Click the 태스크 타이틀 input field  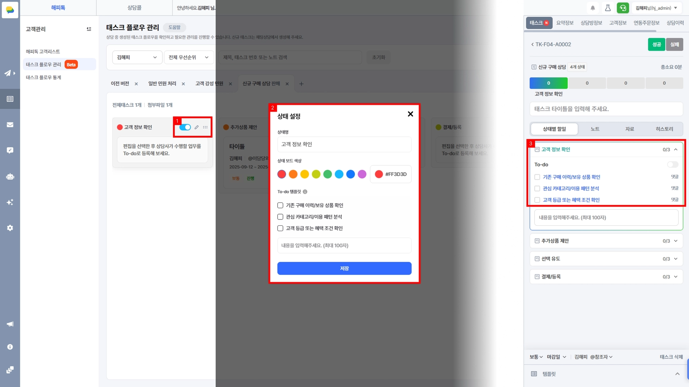[x=606, y=109]
